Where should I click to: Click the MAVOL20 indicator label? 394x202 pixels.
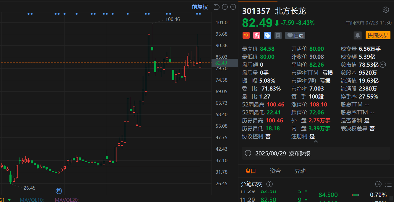tap(67, 200)
